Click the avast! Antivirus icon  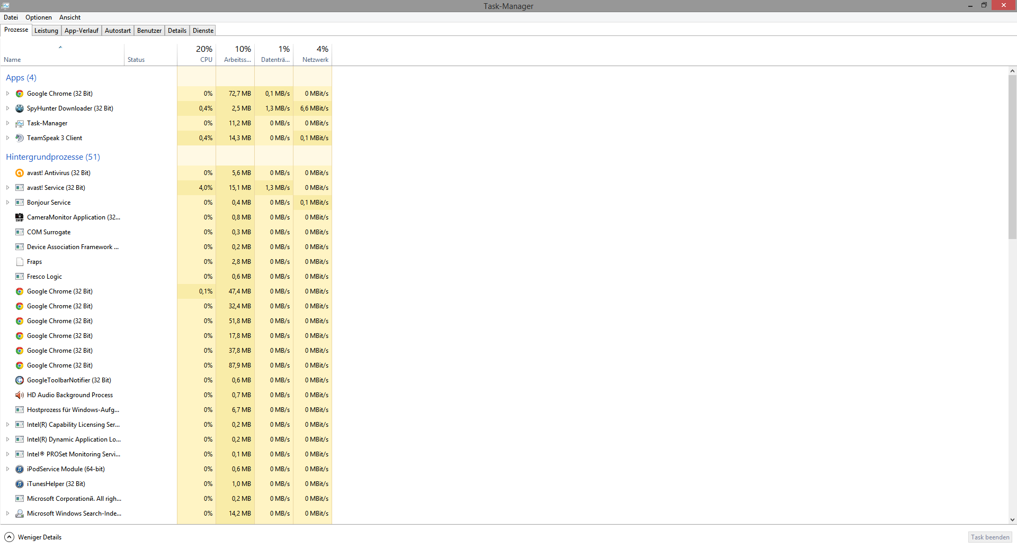(x=20, y=173)
